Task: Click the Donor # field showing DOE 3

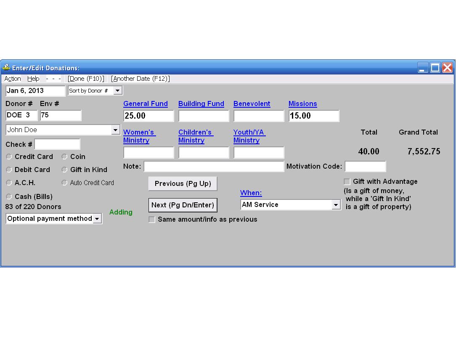Action: [21, 115]
